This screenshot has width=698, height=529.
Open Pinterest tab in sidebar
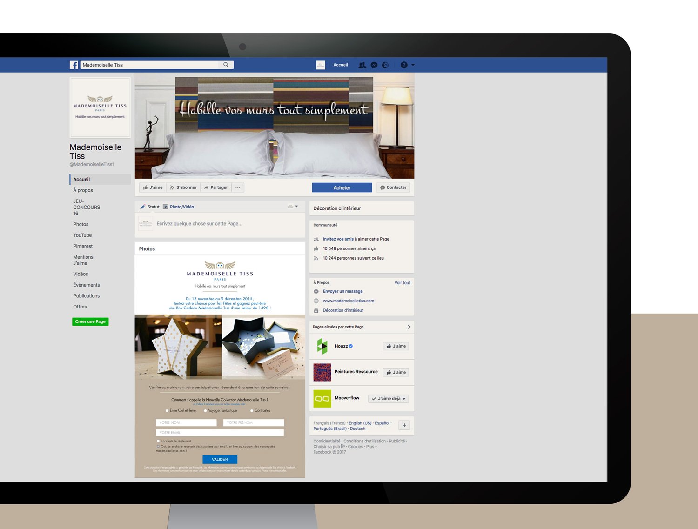(x=83, y=246)
